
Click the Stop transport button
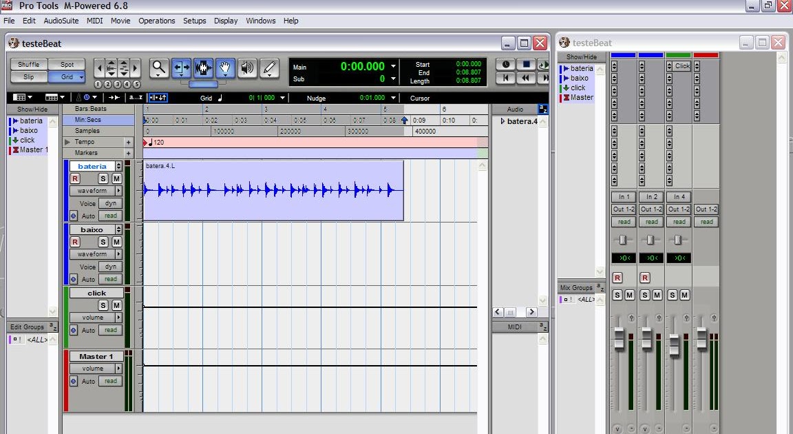pyautogui.click(x=526, y=65)
